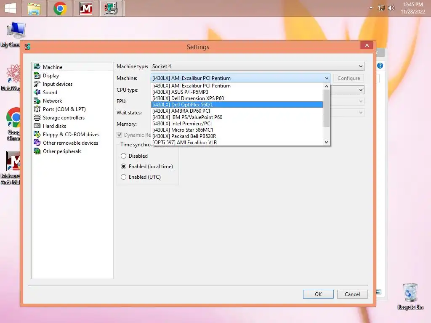This screenshot has width=431, height=323.
Task: Click the 86Box icon in Settings title bar
Action: [27, 47]
